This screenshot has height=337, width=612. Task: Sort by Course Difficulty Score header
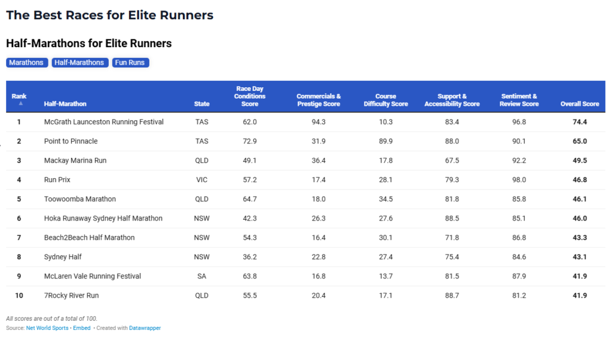tap(385, 100)
